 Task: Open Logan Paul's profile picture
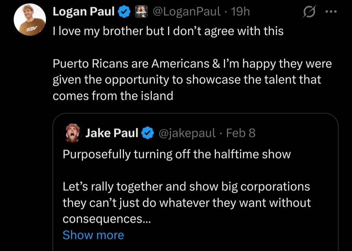(30, 20)
